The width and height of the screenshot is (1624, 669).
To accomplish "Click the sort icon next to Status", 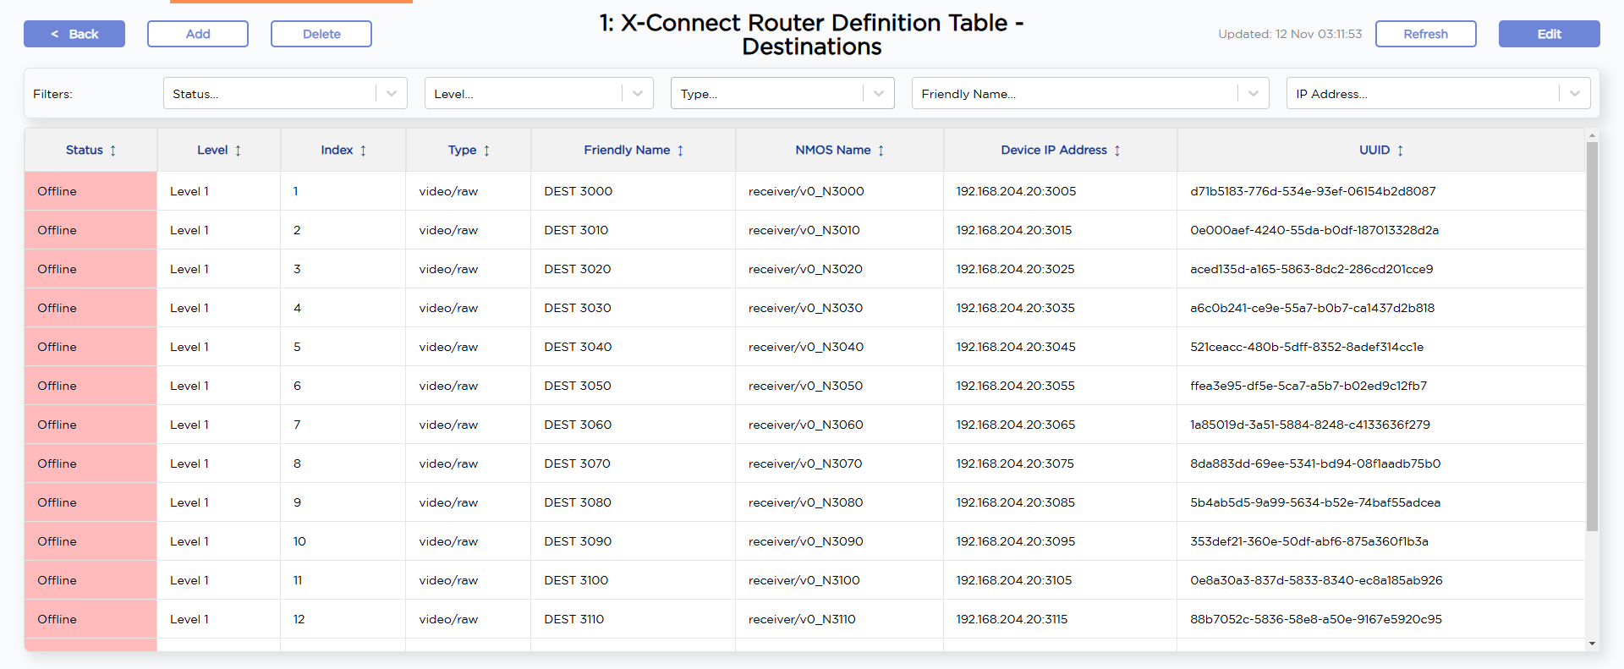I will [112, 151].
